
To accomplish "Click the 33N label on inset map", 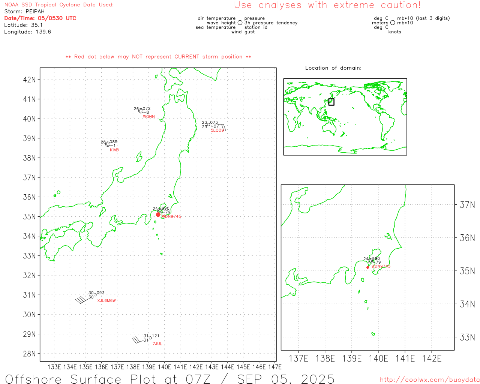I will coord(467,337).
